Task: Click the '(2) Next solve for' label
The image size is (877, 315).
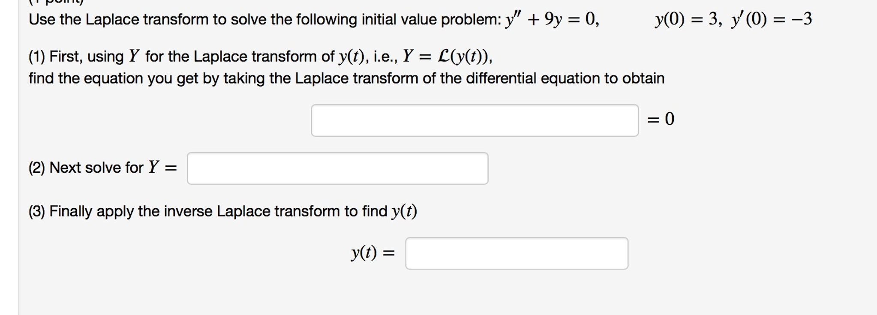Action: tap(86, 168)
